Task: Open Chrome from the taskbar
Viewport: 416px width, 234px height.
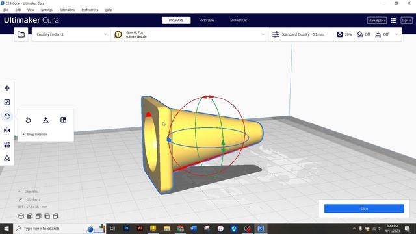Action: [181, 228]
